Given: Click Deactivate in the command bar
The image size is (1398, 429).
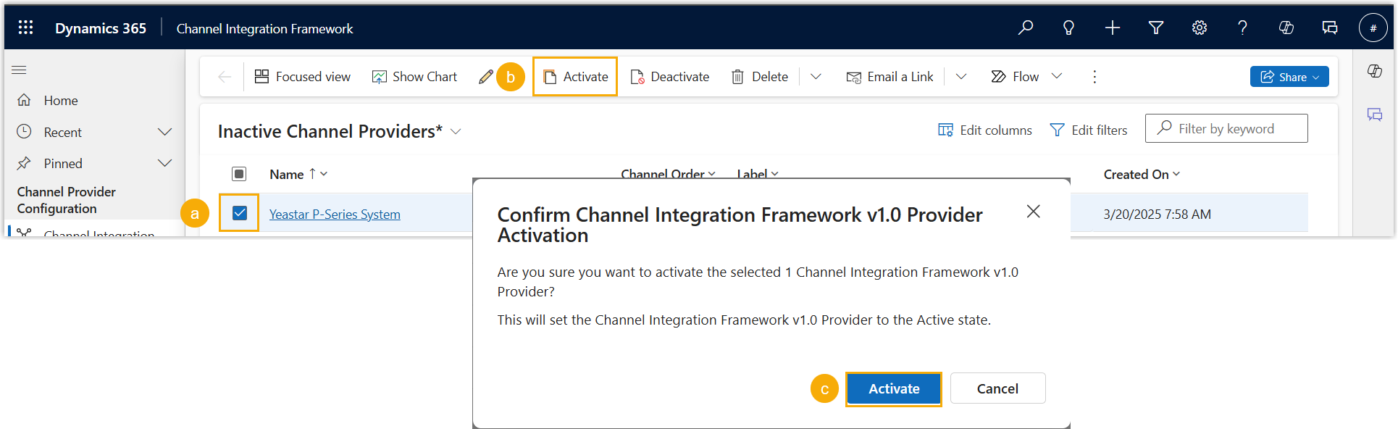Looking at the screenshot, I should click(670, 77).
